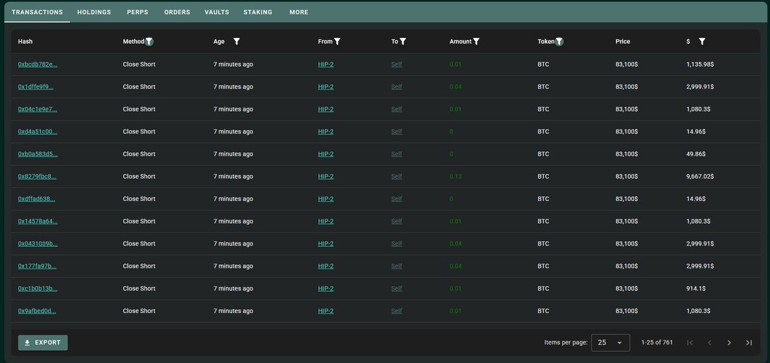Viewport: 770px width, 363px height.
Task: Open transaction hash 0x0431009b...
Action: 38,244
